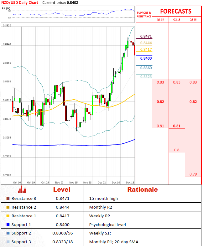Select the 'Q3 13' forecast column header
Viewport: 203px width, 247px height.
(193, 20)
